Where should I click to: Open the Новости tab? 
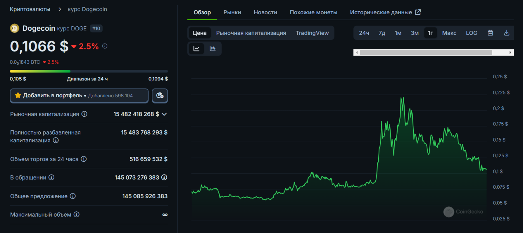click(265, 12)
